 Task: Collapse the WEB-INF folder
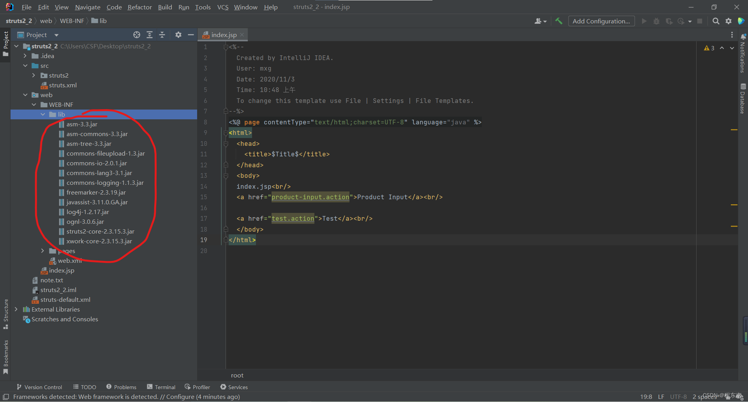34,104
